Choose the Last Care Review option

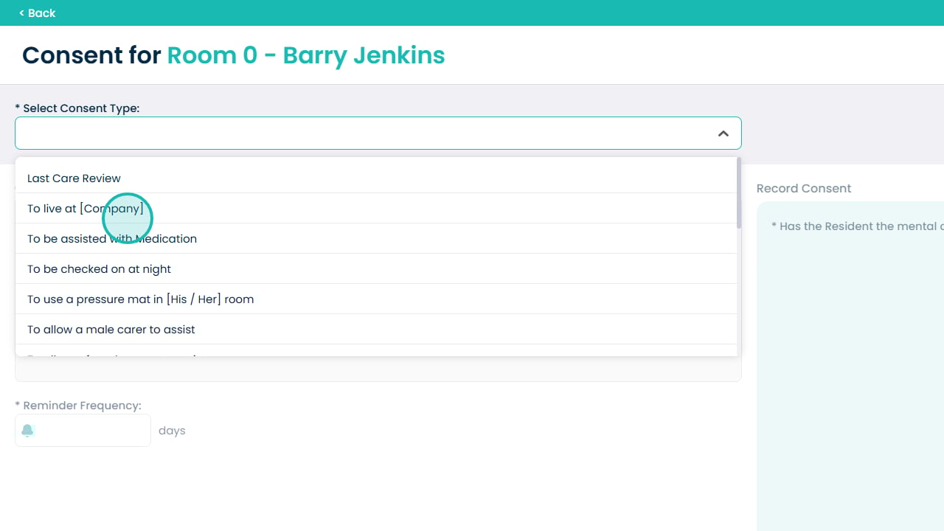pyautogui.click(x=376, y=178)
